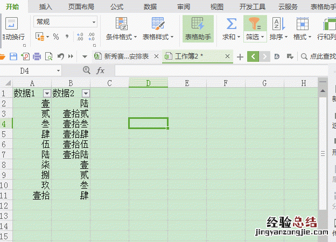The width and height of the screenshot is (336, 242).
Task: Click the 筛选 funnel icon
Action: pos(255,24)
